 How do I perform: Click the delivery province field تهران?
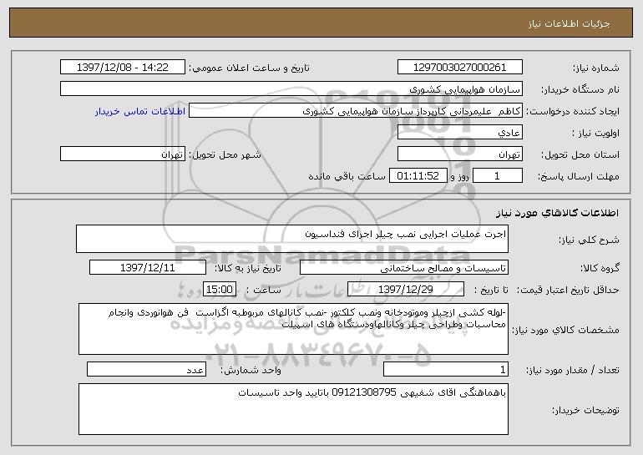click(459, 154)
